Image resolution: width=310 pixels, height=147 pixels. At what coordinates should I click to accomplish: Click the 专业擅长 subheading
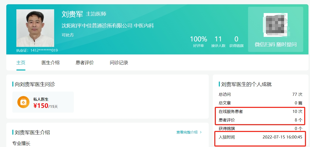click(x=21, y=143)
